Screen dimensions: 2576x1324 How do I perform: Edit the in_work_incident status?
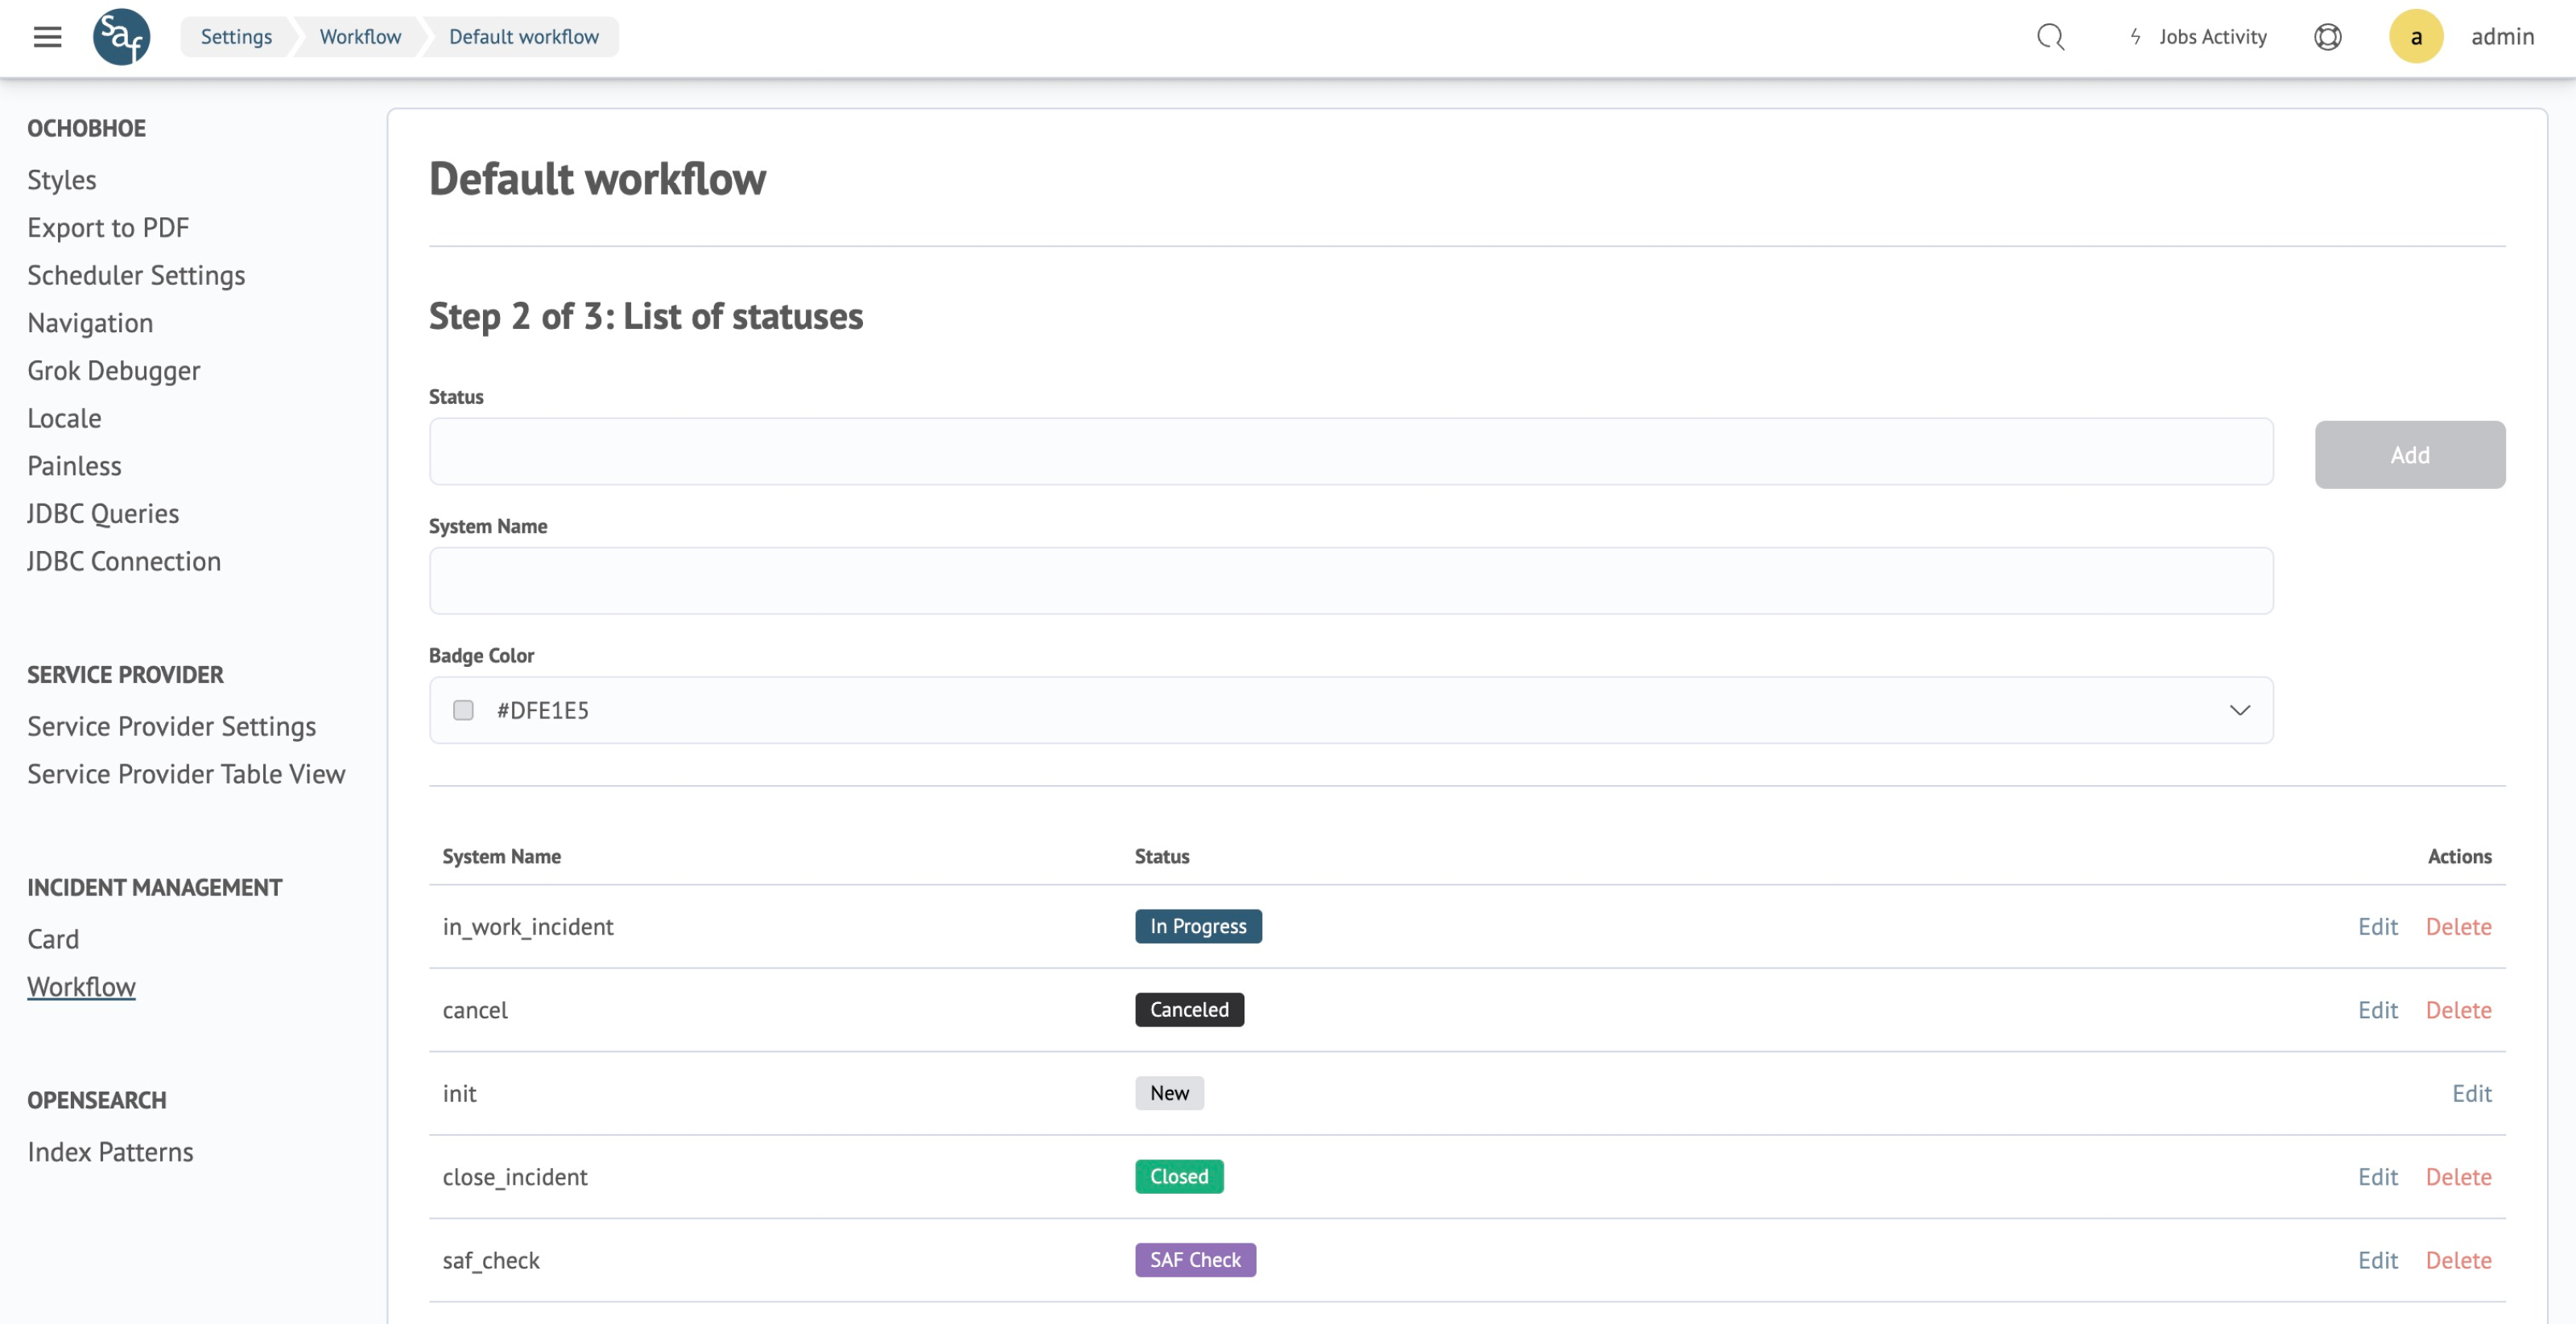2377,927
